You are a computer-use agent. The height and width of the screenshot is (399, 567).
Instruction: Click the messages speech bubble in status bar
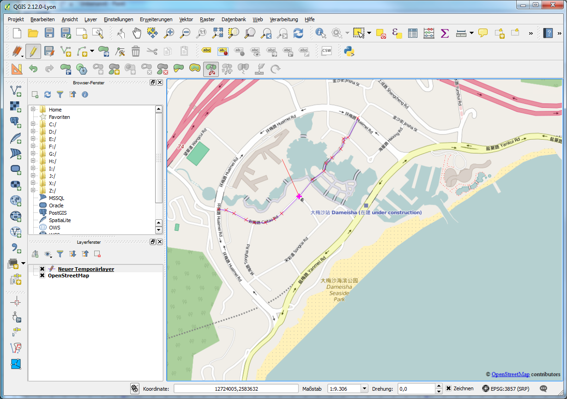[543, 388]
